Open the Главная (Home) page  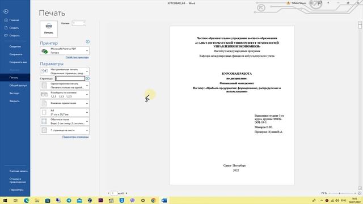[x=15, y=20]
